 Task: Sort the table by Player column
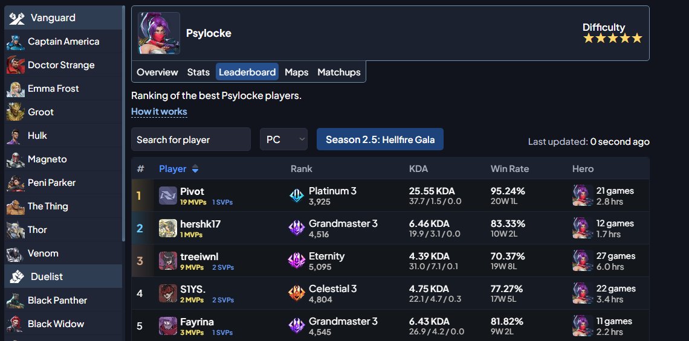tap(178, 169)
